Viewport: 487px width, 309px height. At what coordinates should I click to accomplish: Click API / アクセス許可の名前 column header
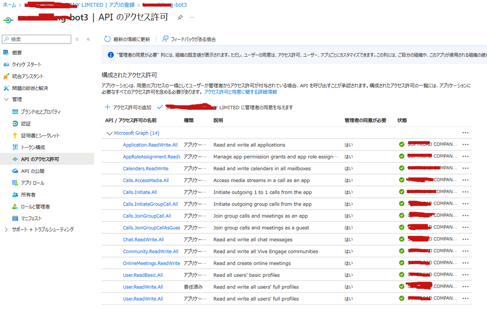pos(131,120)
